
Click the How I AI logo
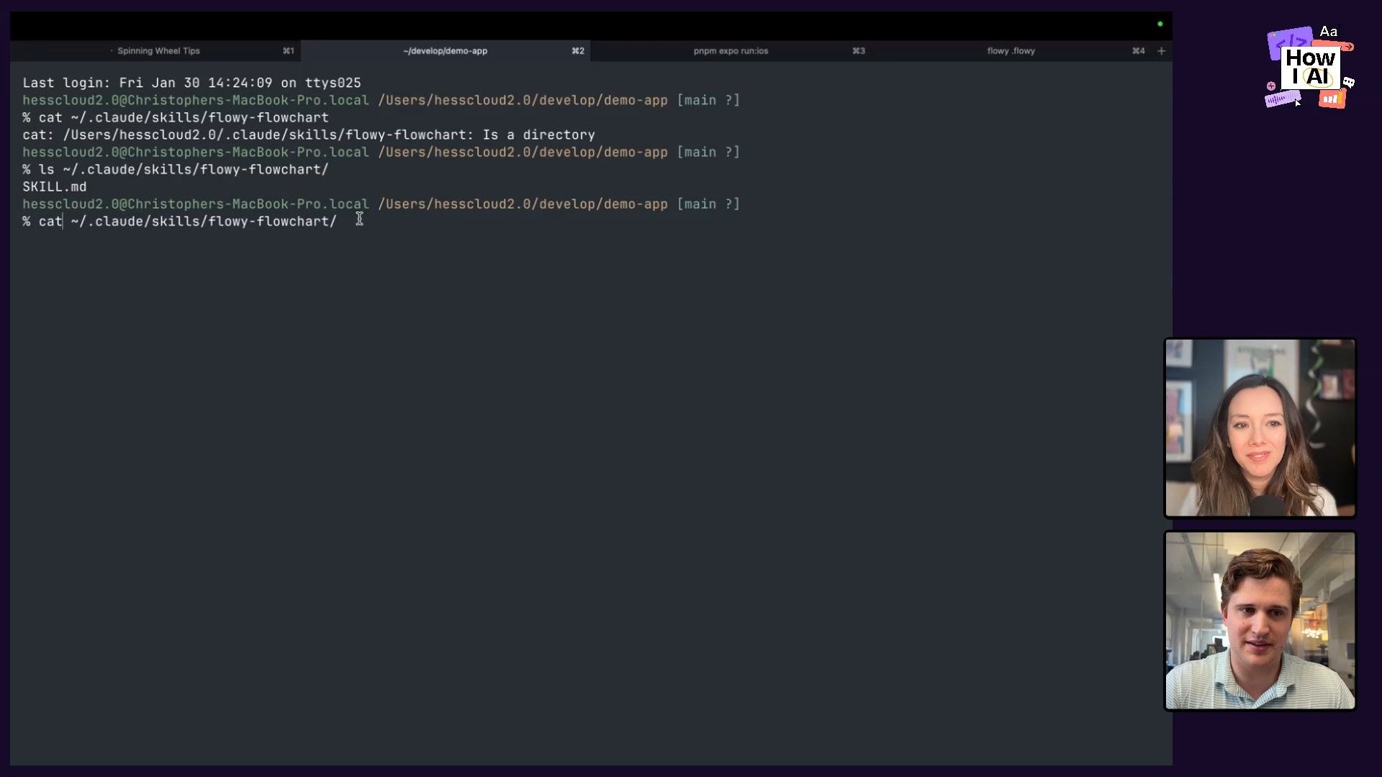tap(1310, 68)
